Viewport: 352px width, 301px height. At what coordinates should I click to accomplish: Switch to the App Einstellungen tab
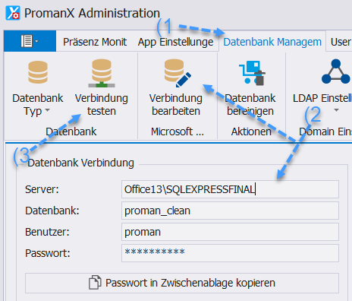(175, 42)
